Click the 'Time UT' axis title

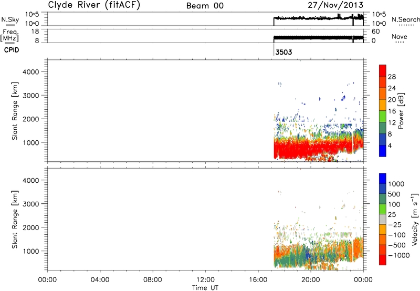(205, 288)
